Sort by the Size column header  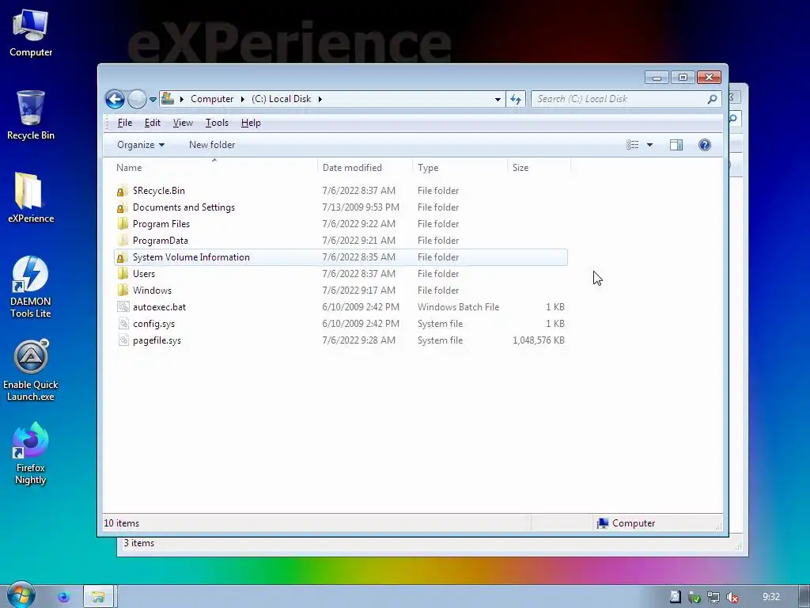[x=539, y=168]
